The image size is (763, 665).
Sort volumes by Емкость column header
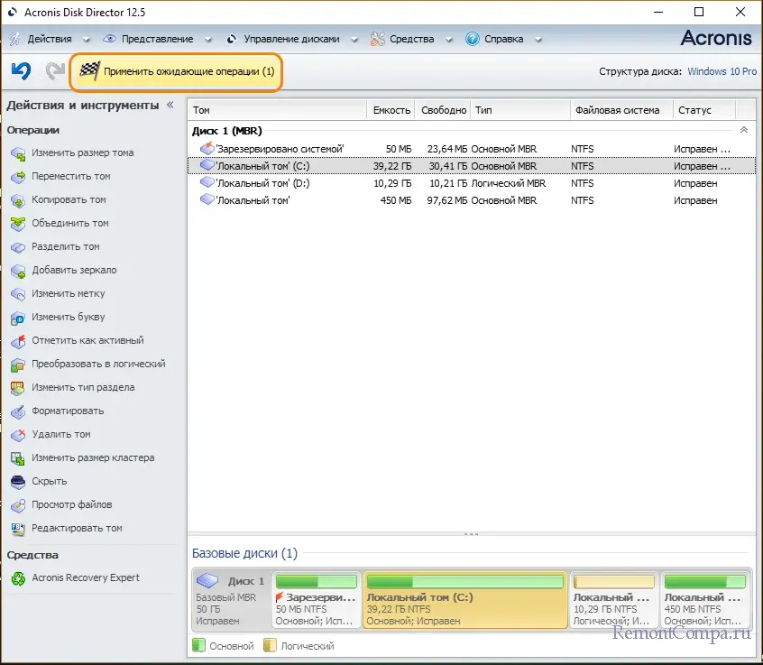[x=391, y=110]
